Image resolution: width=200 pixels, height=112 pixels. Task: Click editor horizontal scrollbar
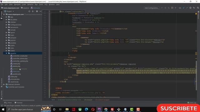(85, 97)
